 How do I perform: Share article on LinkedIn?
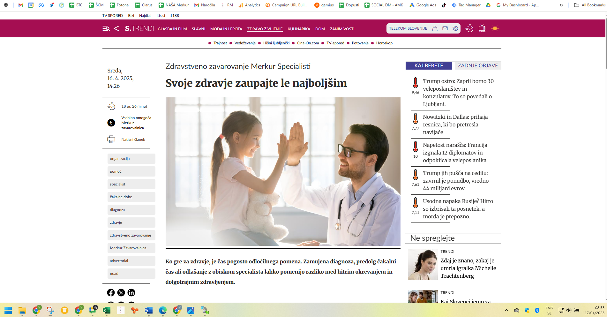[x=131, y=293]
